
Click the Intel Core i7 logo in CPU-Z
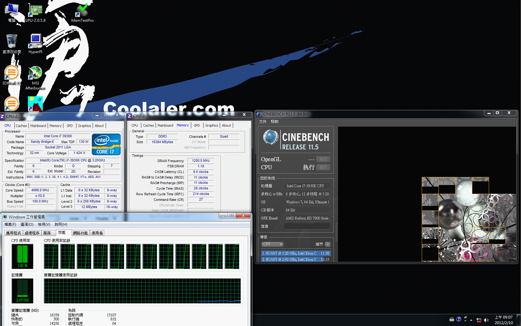(106, 144)
